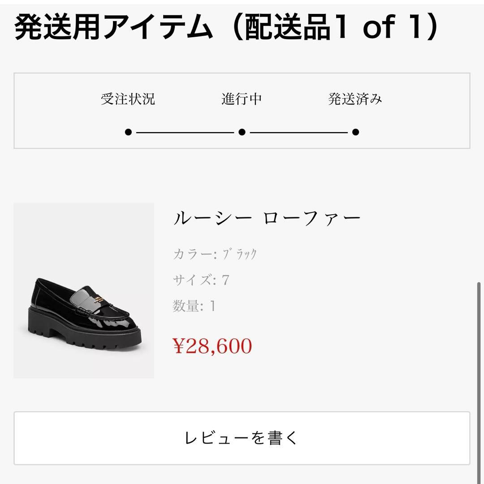This screenshot has width=484, height=484.
Task: Click the ¥28,600 price text
Action: point(212,346)
